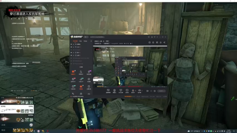Mute the microphone in the bottom bar

click(133, 91)
